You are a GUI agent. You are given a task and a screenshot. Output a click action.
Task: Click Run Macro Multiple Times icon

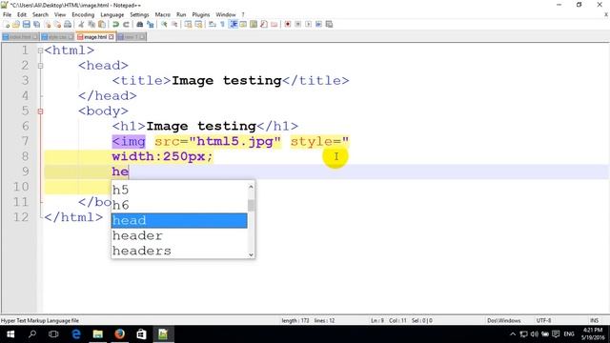(319, 24)
